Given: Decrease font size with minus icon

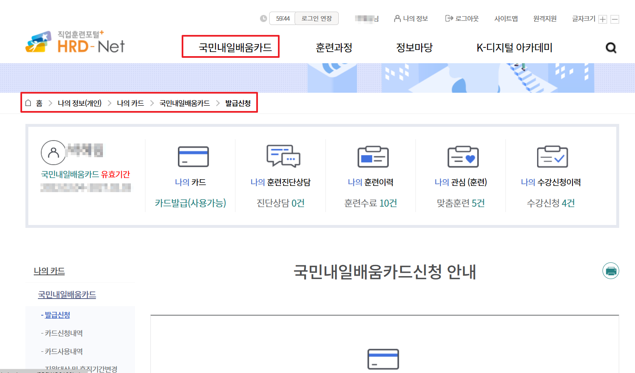Looking at the screenshot, I should [x=615, y=19].
